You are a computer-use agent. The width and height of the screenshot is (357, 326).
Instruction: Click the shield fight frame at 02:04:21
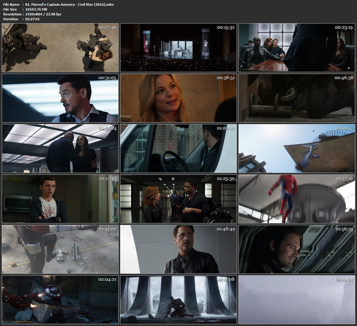(x=60, y=300)
